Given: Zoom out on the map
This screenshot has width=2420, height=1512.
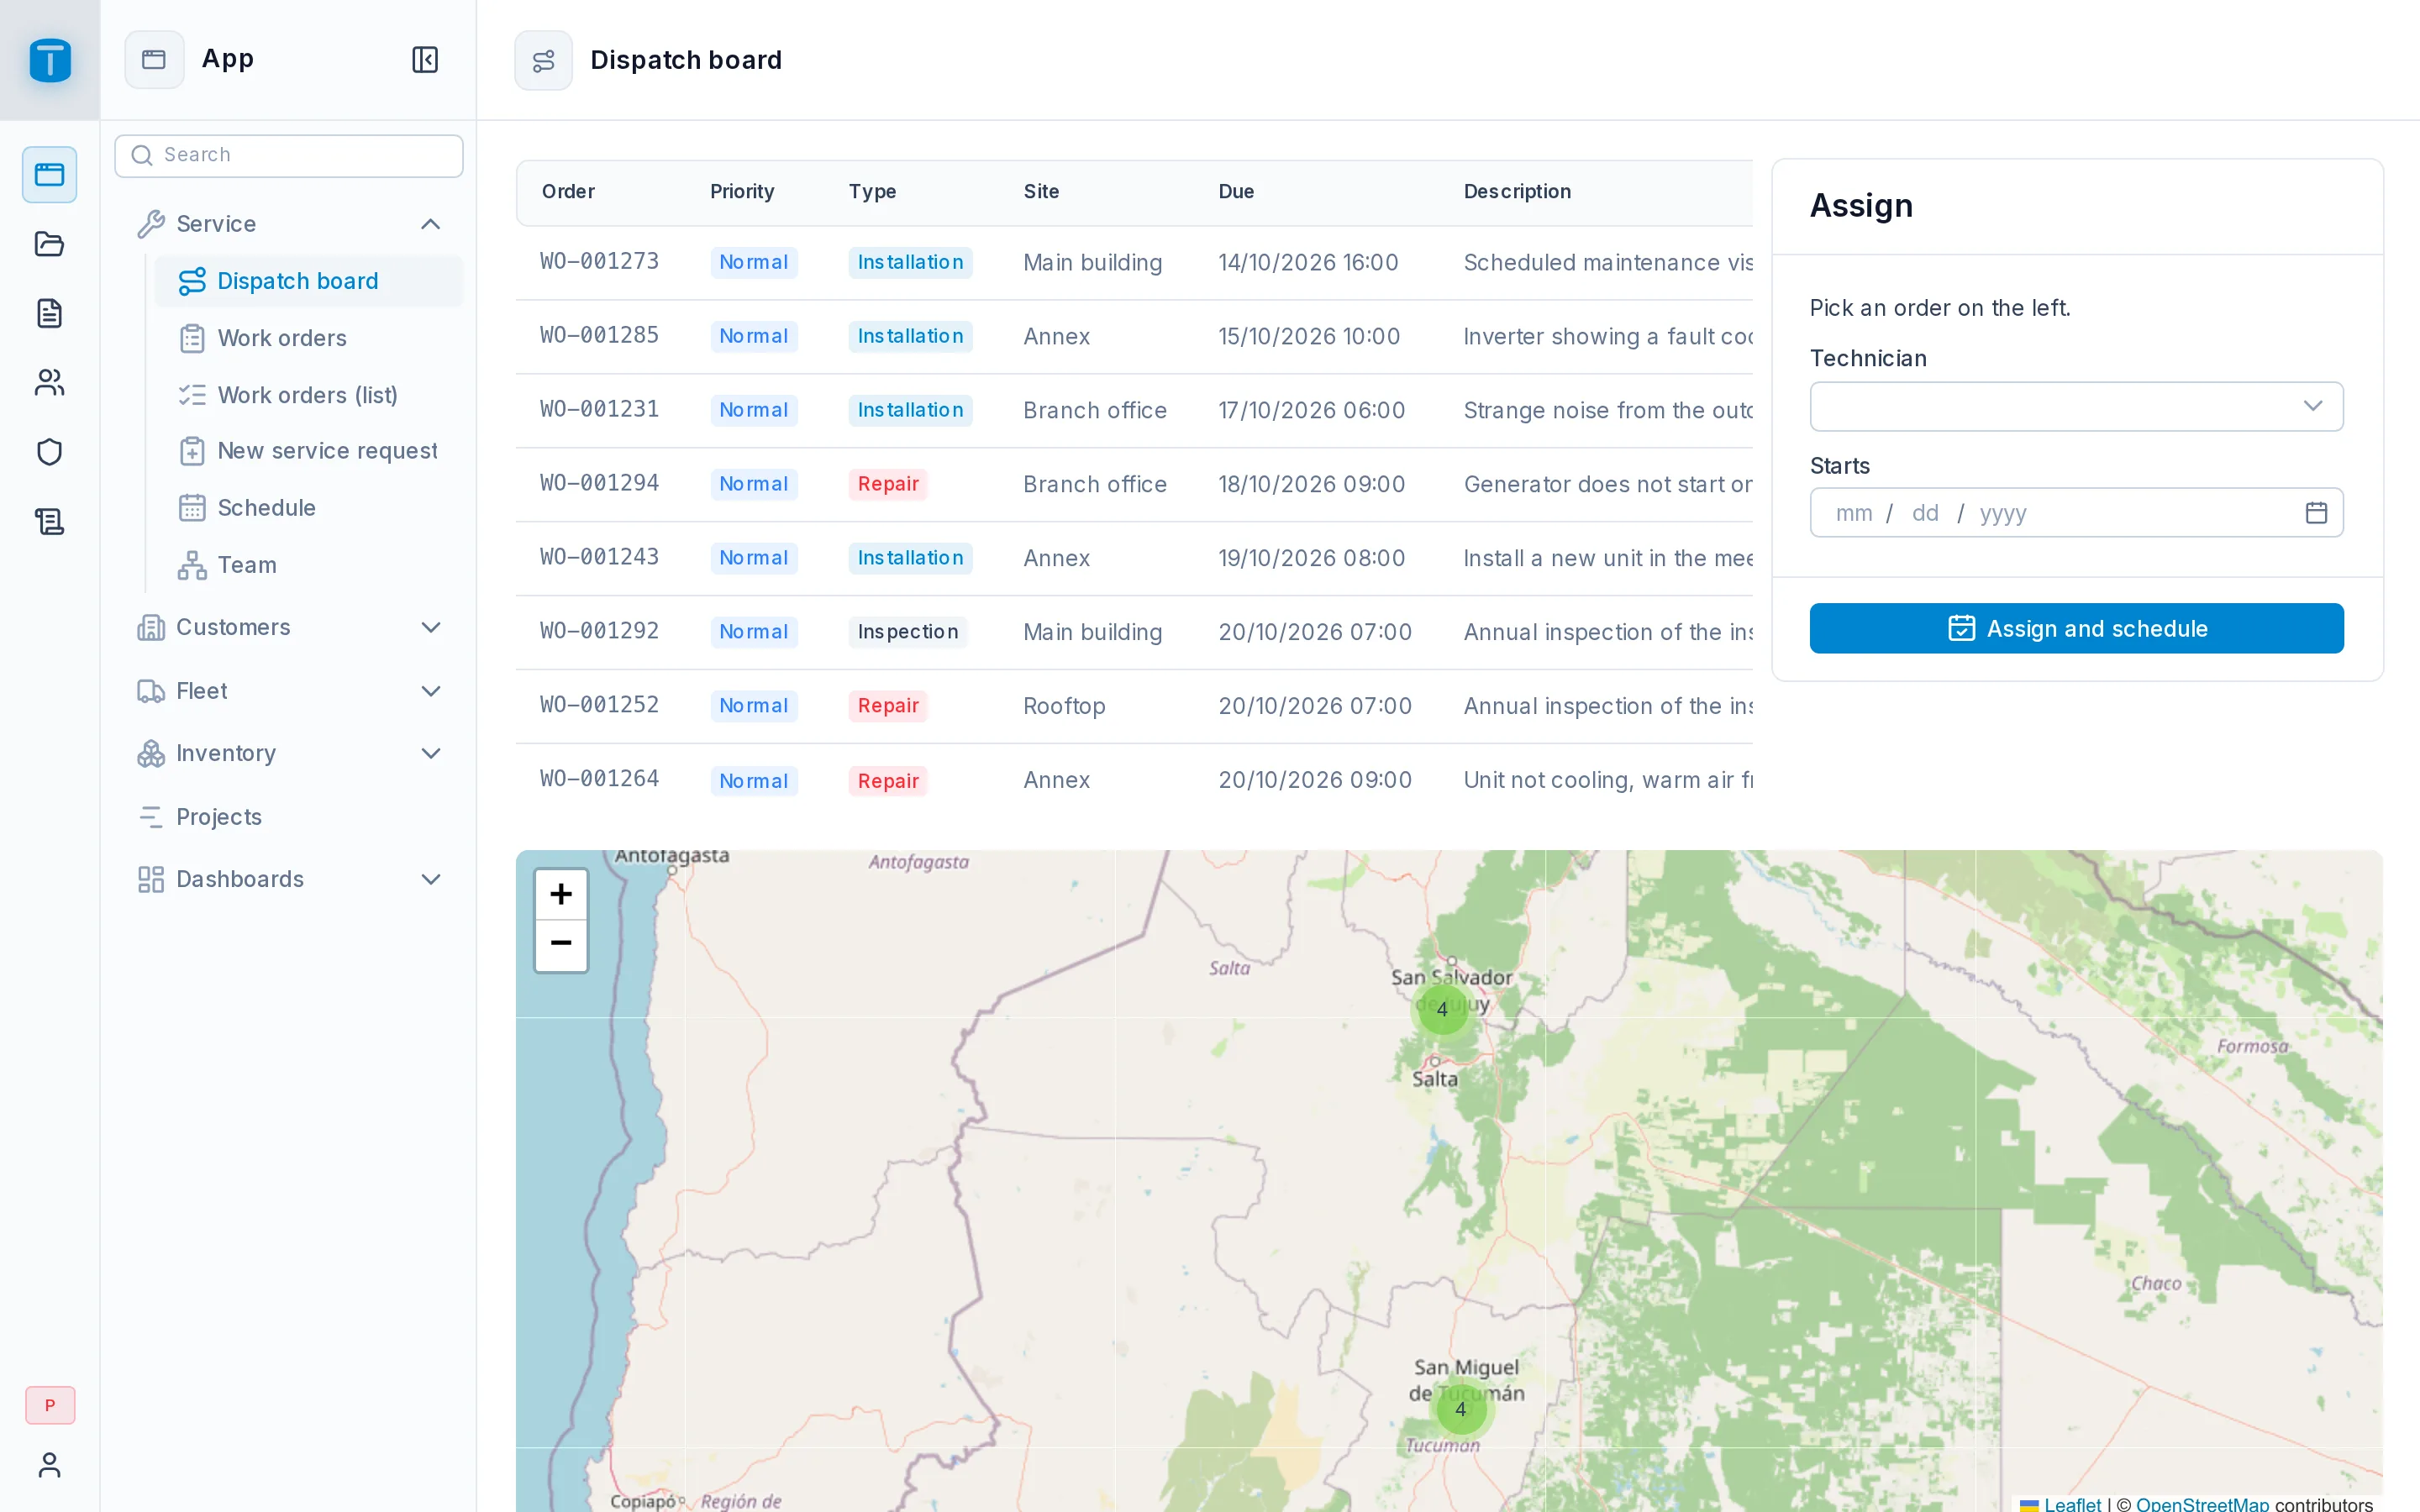Looking at the screenshot, I should coord(561,945).
